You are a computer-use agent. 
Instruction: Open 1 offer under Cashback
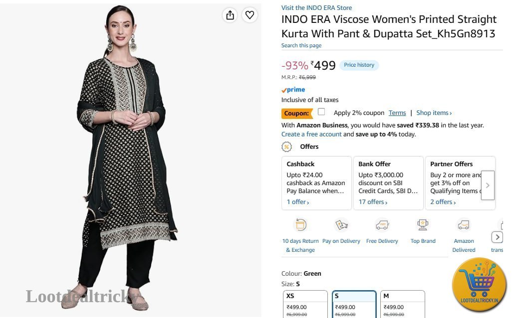point(297,202)
